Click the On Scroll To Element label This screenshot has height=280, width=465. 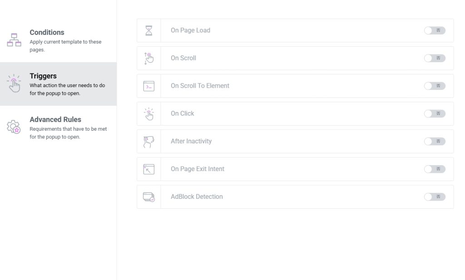tap(200, 86)
